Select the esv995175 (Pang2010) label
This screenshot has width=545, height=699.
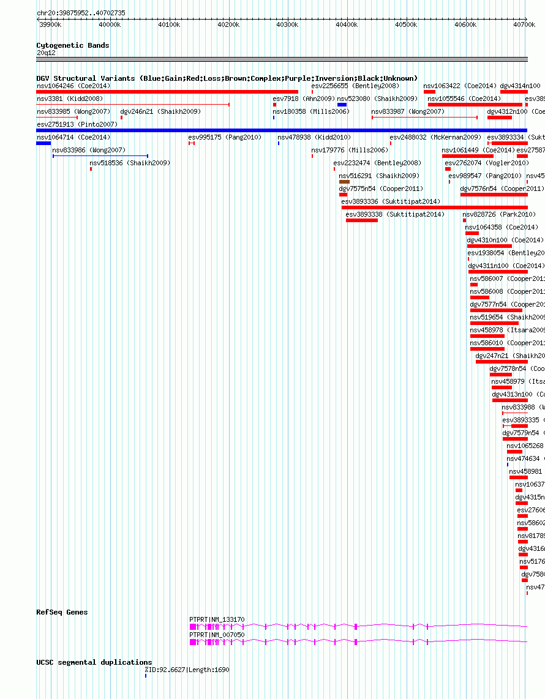[x=225, y=137]
